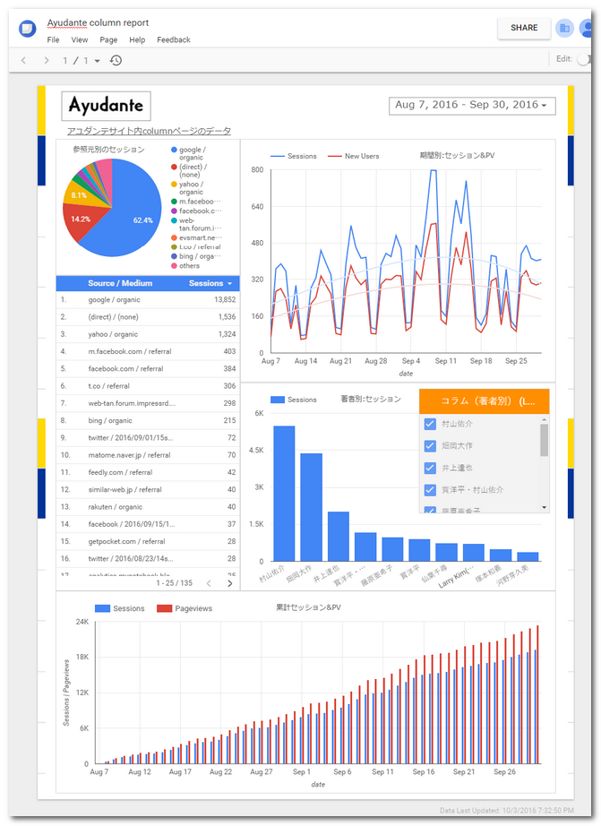Image resolution: width=601 pixels, height=826 pixels.
Task: Click the 1 - 25 / 135 pagination text
Action: pos(175,583)
